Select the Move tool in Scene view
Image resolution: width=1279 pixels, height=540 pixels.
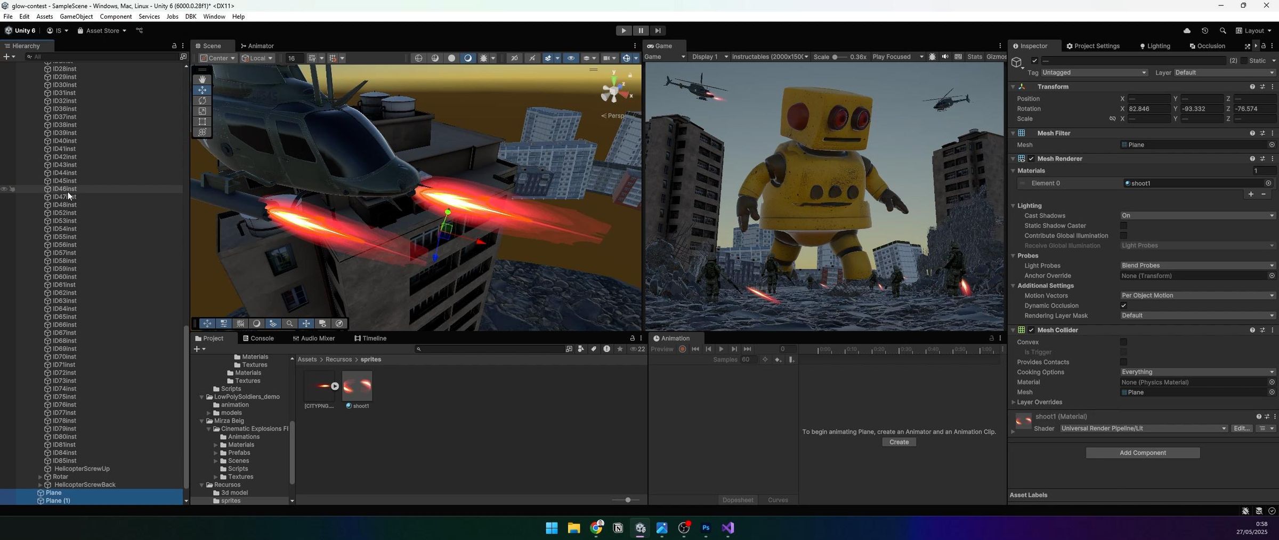(x=203, y=90)
